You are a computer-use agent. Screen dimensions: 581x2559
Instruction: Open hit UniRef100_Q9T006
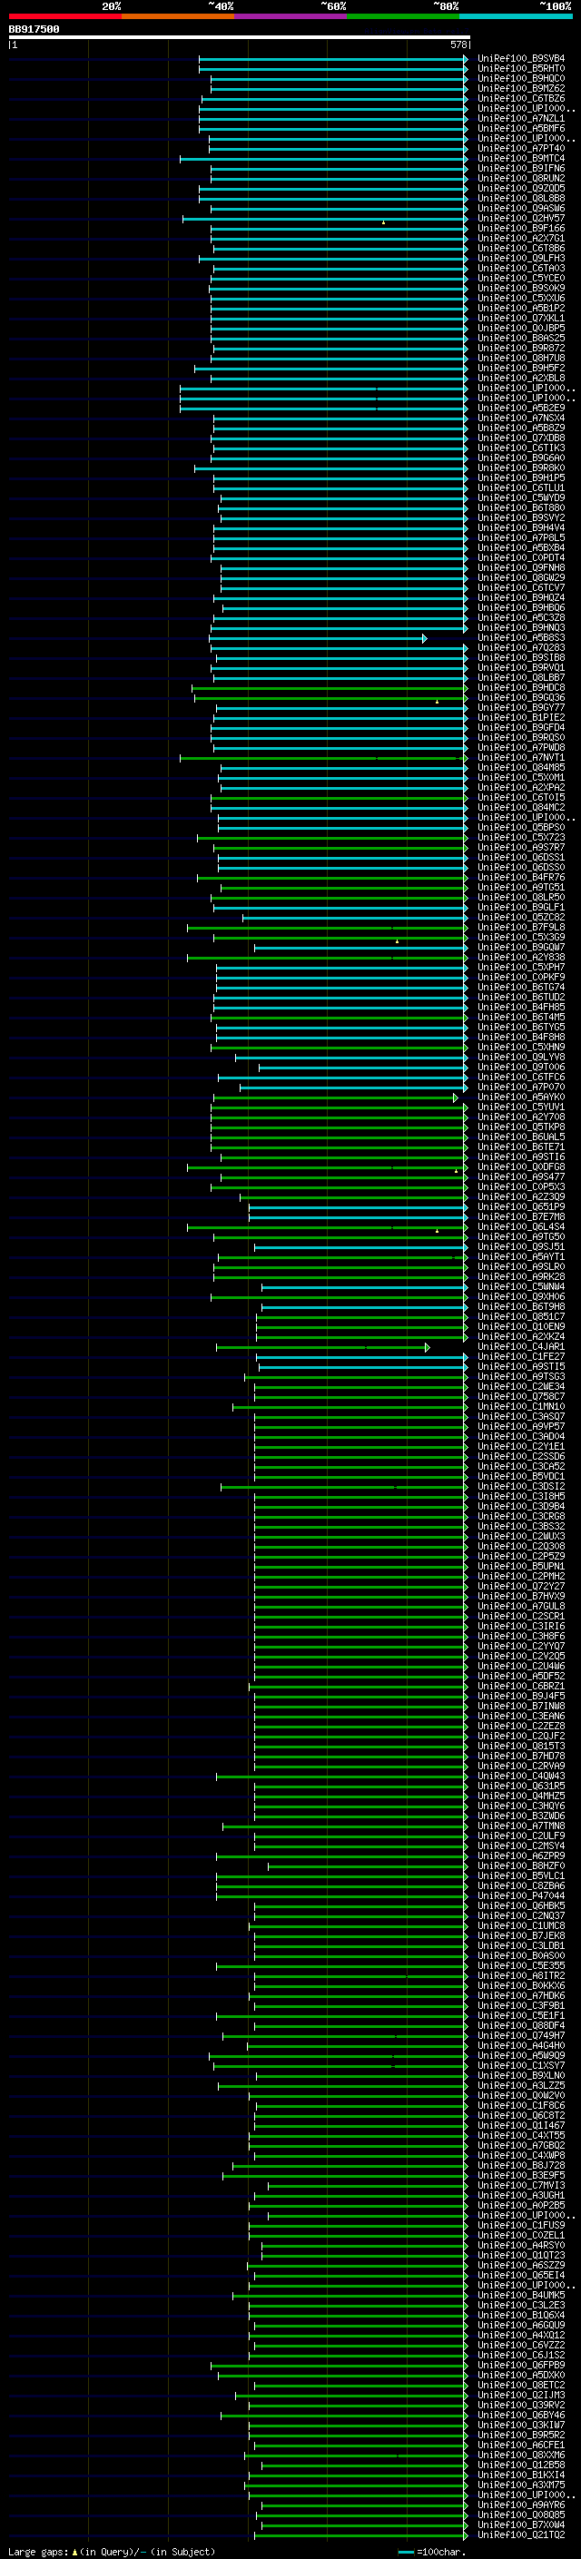(521, 1068)
